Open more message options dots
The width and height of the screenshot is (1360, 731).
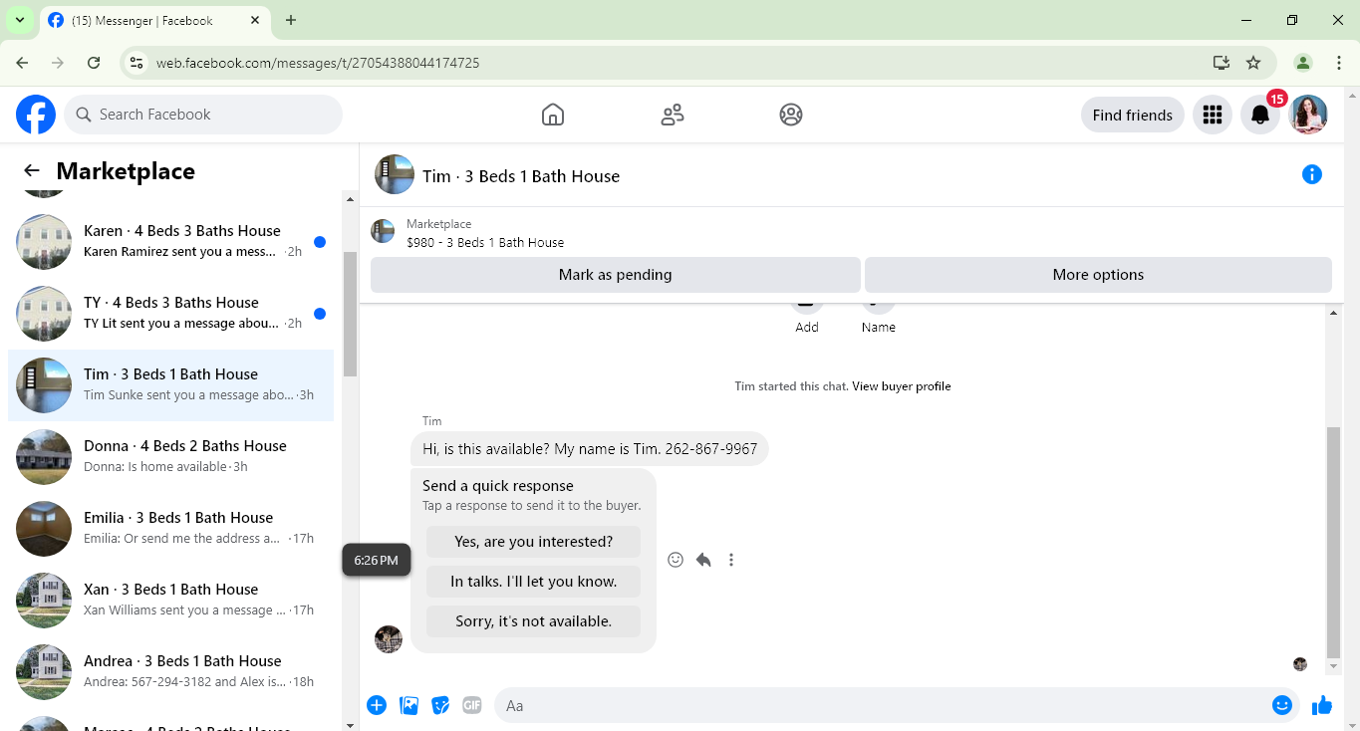click(x=731, y=560)
